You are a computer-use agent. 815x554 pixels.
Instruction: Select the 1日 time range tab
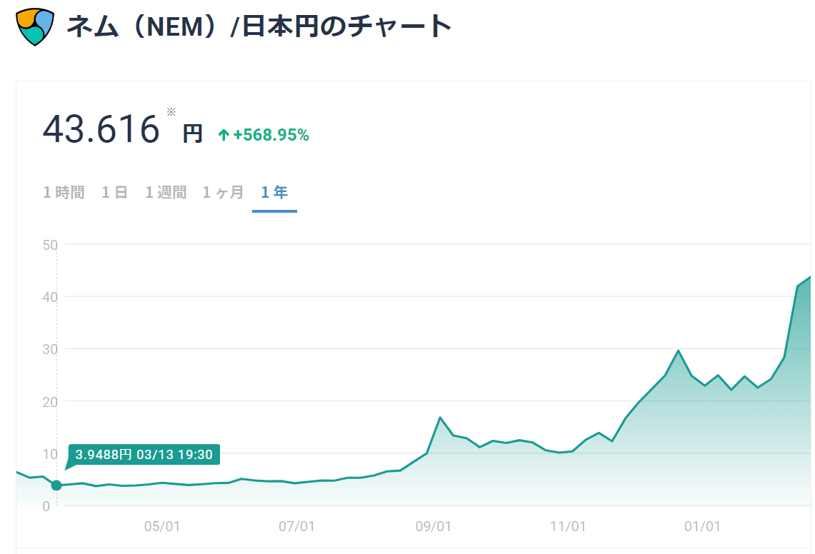114,192
